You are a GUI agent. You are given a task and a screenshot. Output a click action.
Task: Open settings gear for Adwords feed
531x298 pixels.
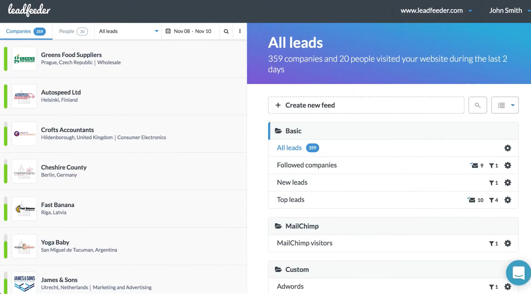click(x=507, y=287)
